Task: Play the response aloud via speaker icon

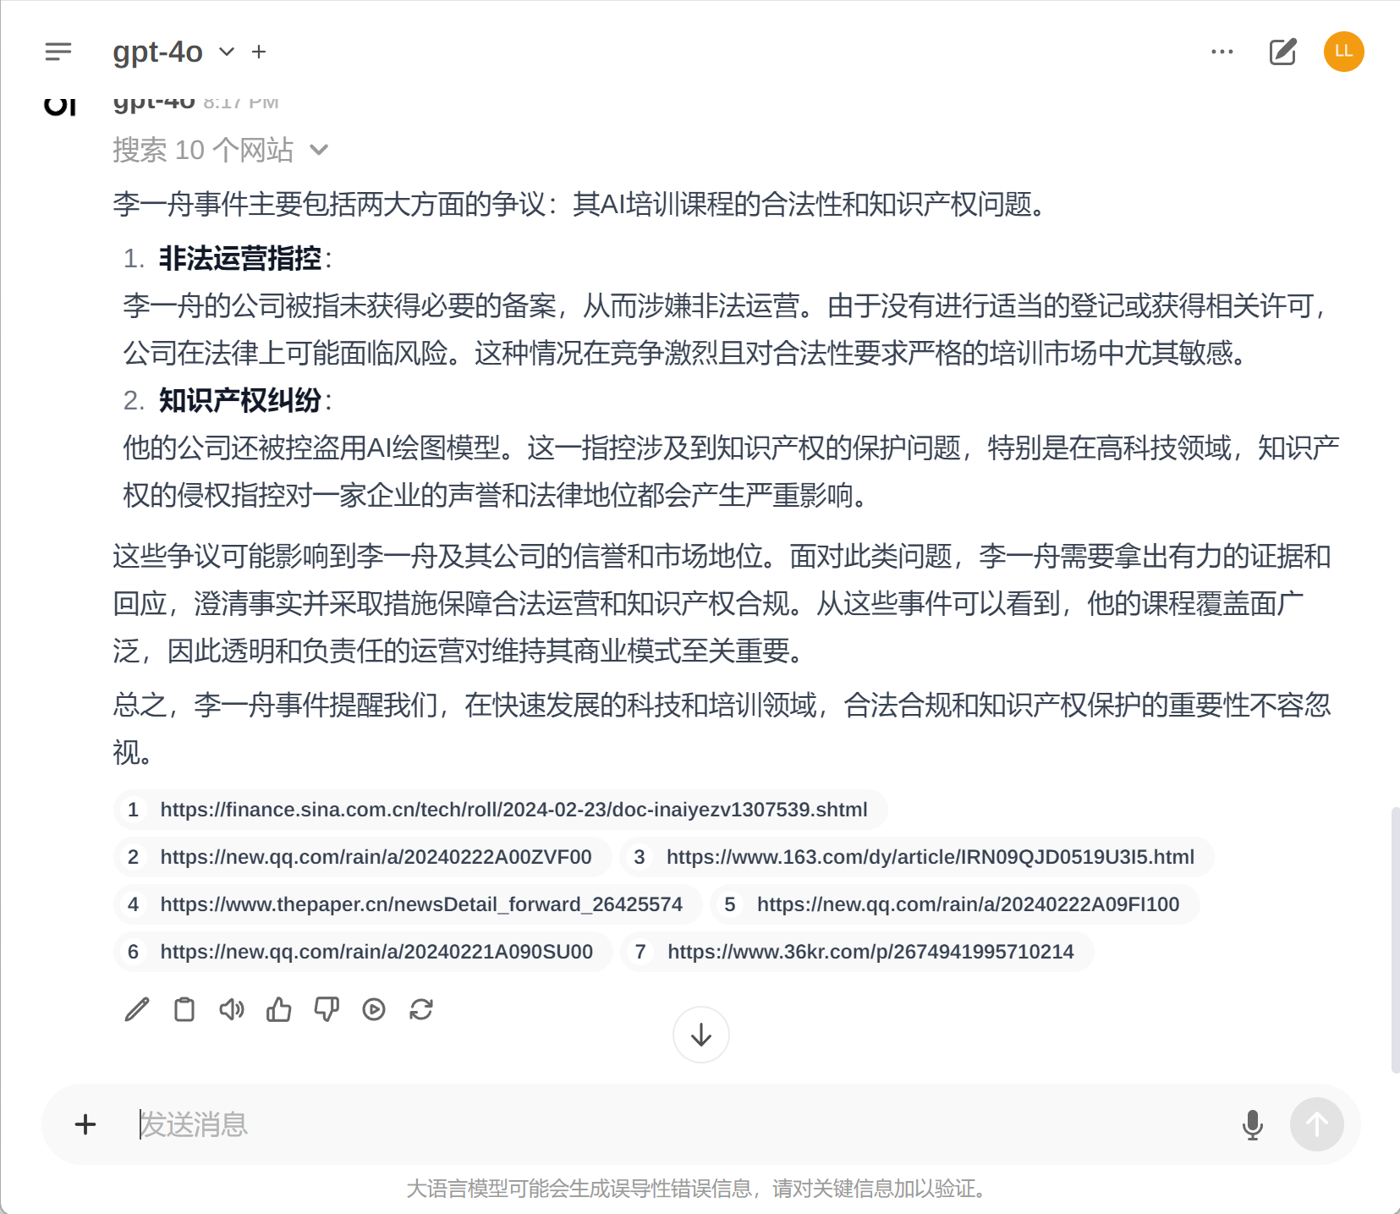Action: tap(232, 1009)
